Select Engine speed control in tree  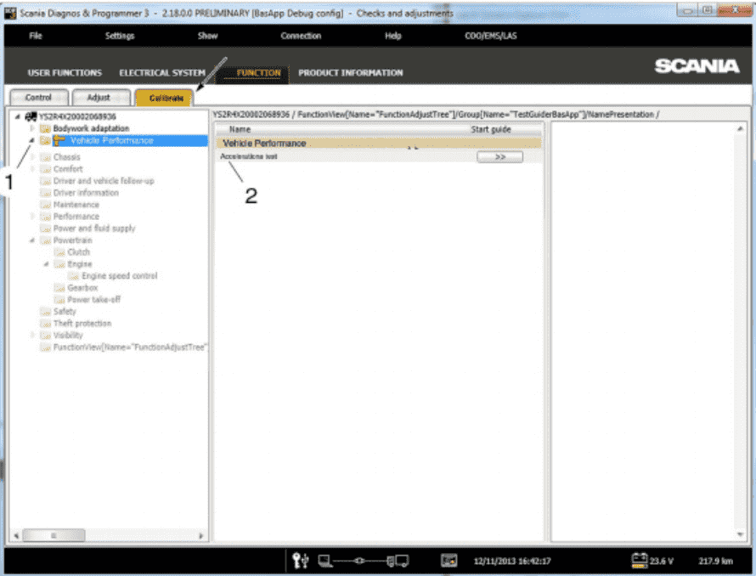tap(119, 276)
